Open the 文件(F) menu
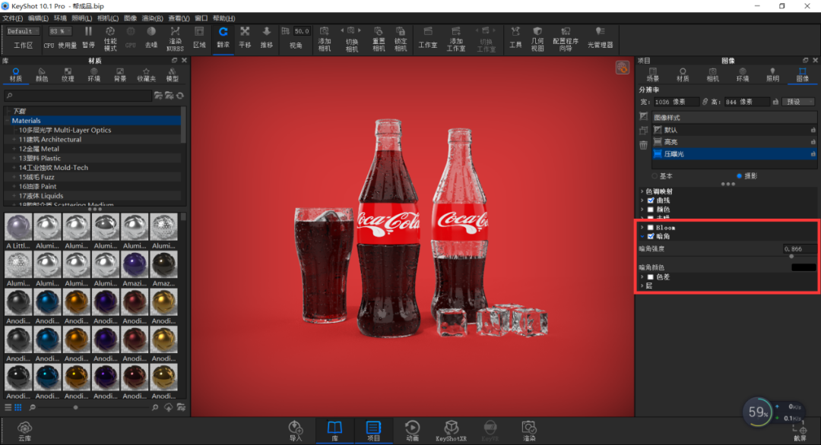 point(13,18)
